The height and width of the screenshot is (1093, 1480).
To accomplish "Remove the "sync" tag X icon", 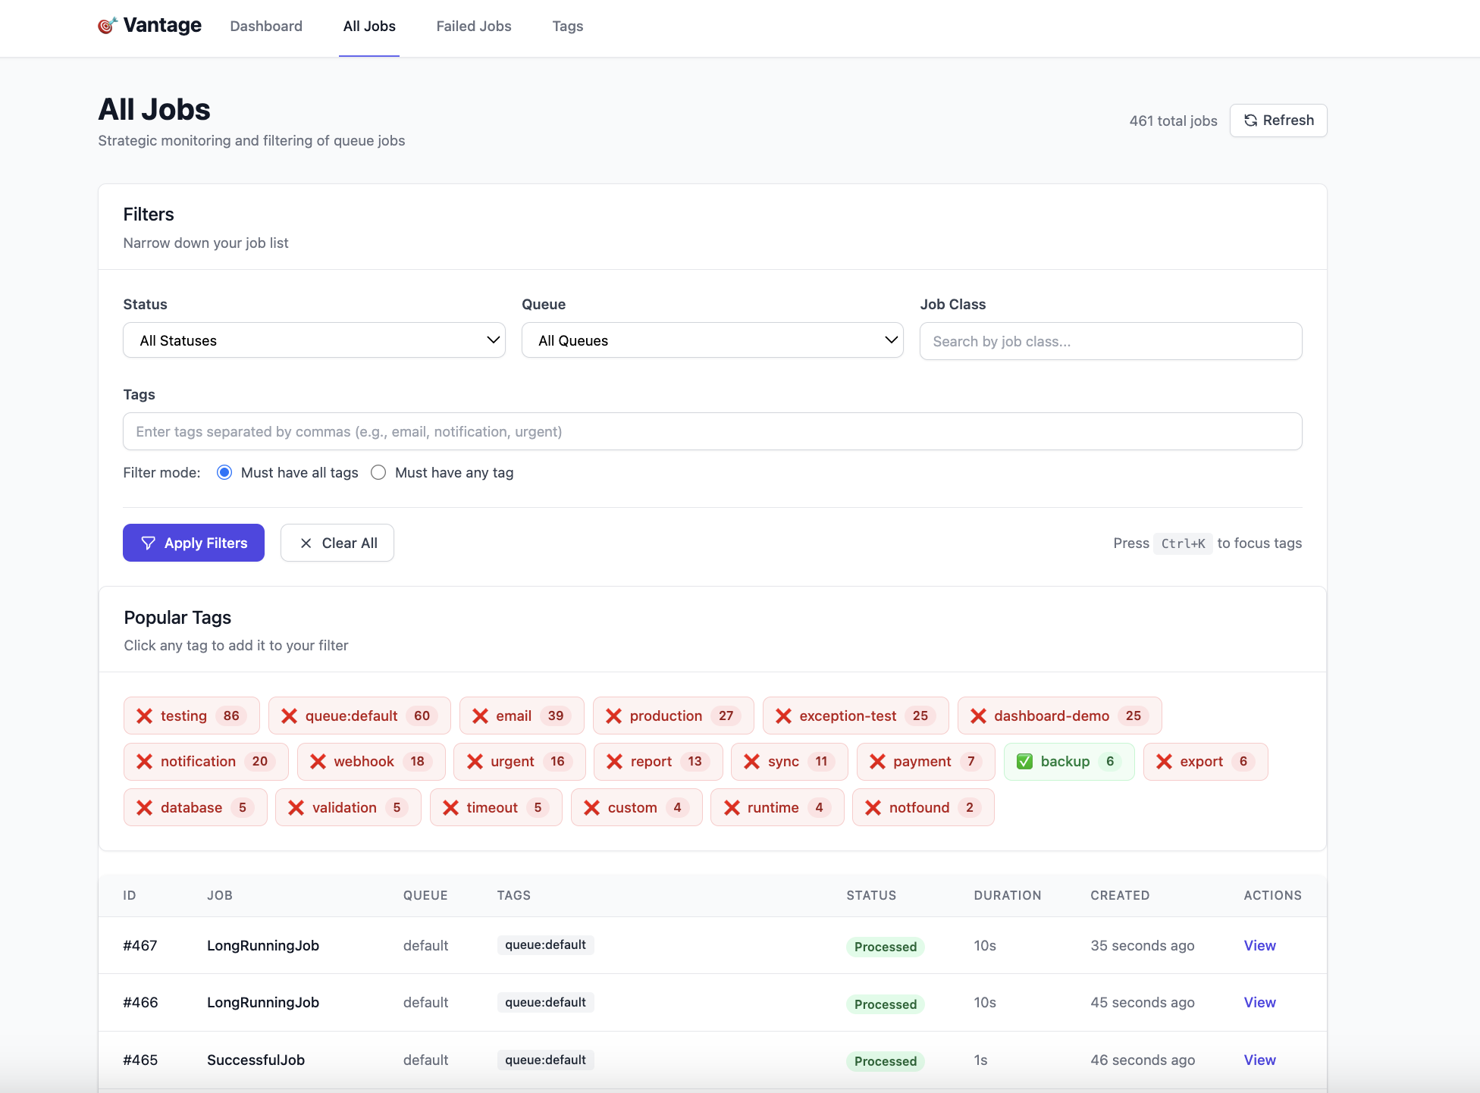I will [752, 761].
